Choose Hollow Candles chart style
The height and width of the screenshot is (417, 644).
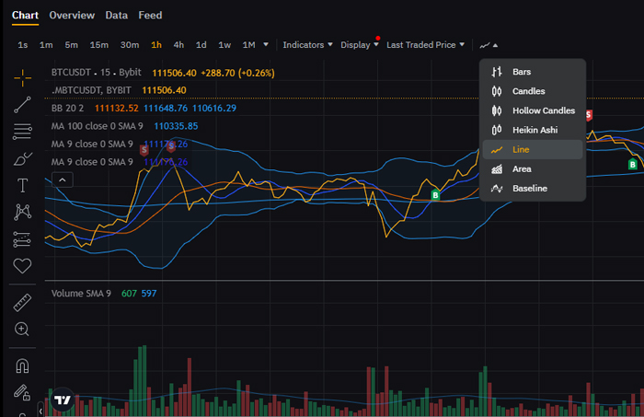click(x=533, y=110)
